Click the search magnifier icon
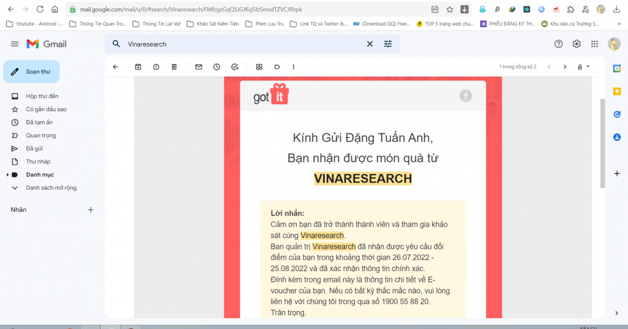628x329 pixels. 116,44
